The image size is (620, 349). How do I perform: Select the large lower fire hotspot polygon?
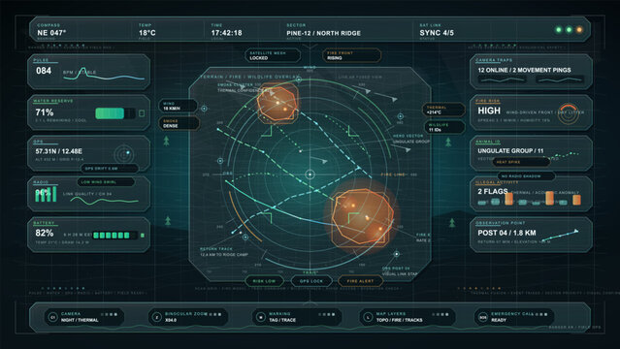point(362,216)
